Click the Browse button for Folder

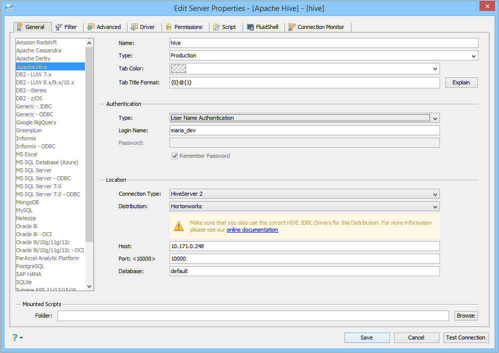pyautogui.click(x=465, y=316)
